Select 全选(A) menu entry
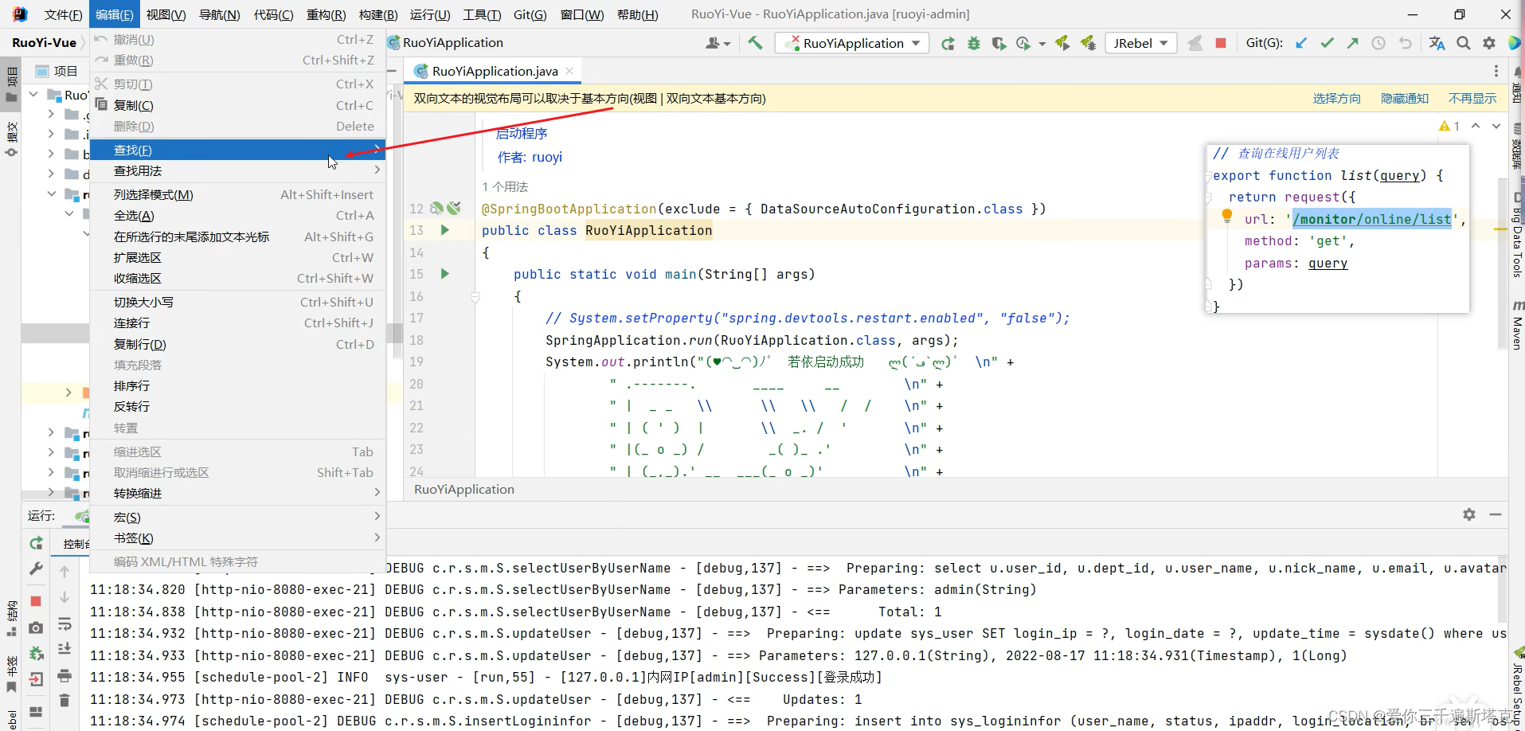This screenshot has height=731, width=1525. (238, 215)
